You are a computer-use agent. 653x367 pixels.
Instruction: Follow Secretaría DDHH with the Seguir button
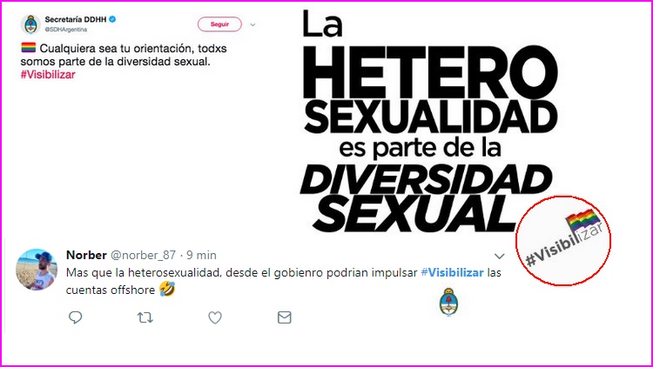219,24
